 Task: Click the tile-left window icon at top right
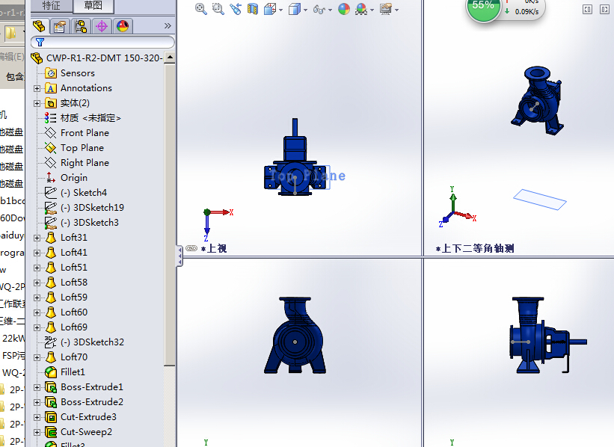[587, 10]
